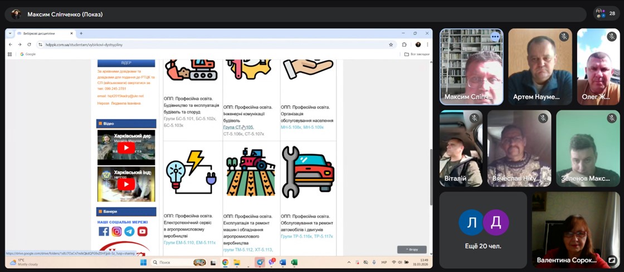Image resolution: width=624 pixels, height=272 pixels.
Task: Open the Facebook social network icon
Action: (104, 231)
